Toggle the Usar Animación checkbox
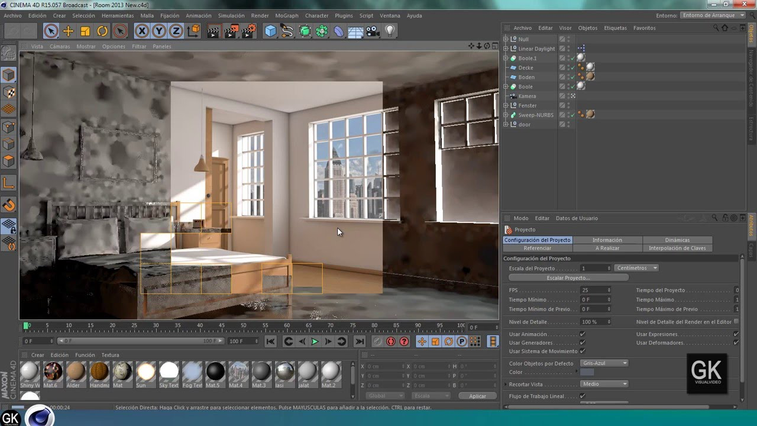 pos(583,334)
